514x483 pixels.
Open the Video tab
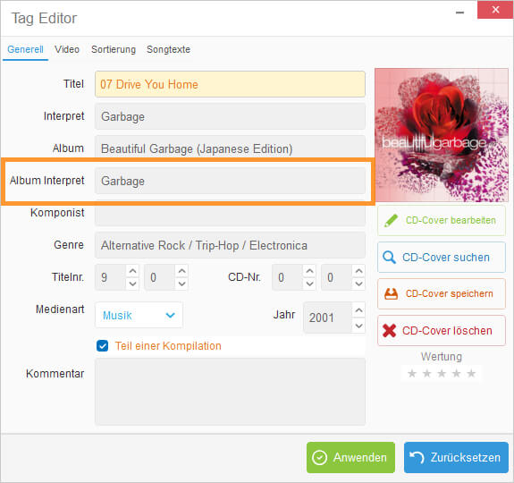click(x=67, y=49)
